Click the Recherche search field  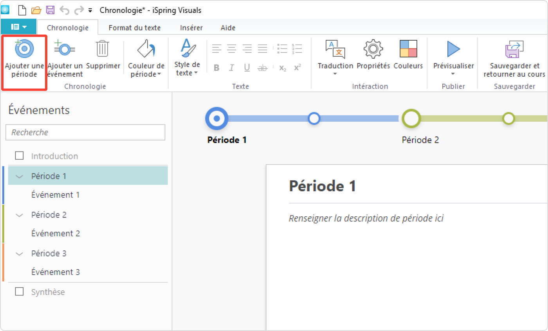pos(85,132)
